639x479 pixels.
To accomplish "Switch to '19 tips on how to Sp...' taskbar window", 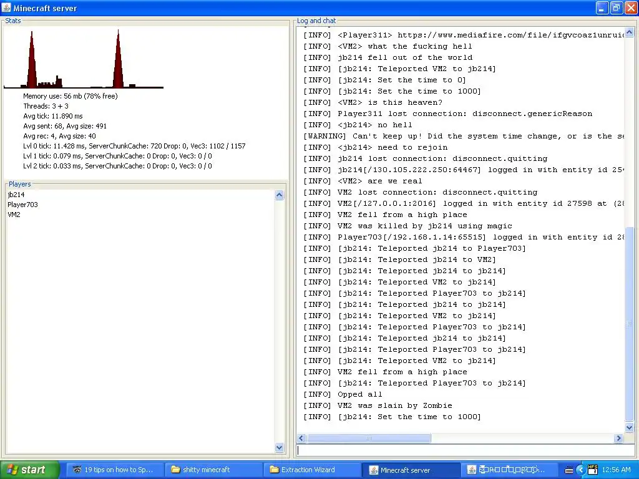I will pyautogui.click(x=115, y=470).
